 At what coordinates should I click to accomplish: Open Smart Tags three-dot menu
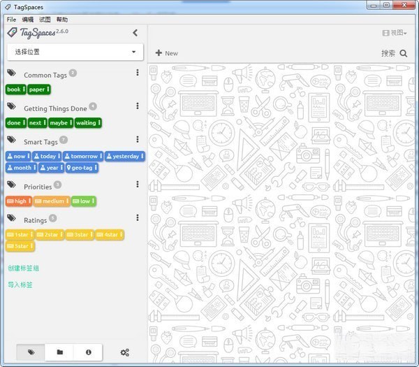137,140
